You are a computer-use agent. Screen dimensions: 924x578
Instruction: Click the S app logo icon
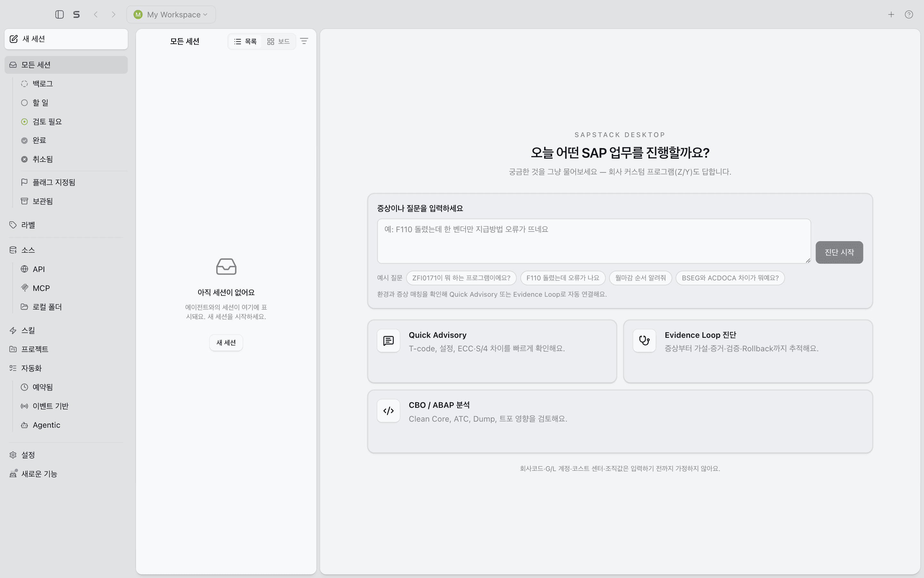point(76,14)
